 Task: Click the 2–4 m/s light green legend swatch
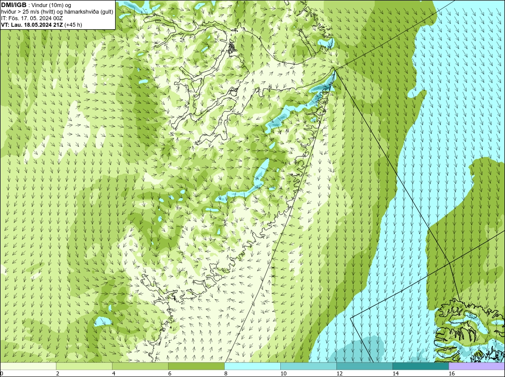84,366
